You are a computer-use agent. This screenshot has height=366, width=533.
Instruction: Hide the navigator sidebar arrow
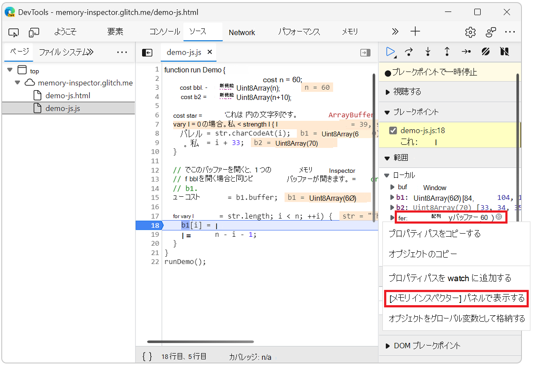[x=147, y=52]
